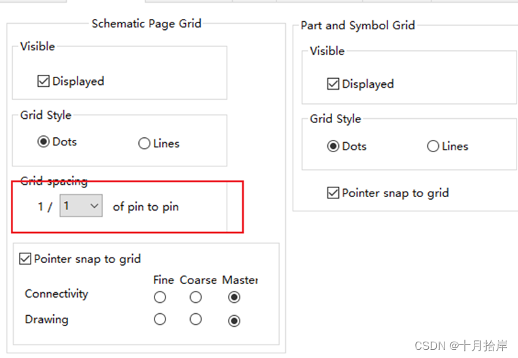
Task: Set Drawing snap to Master
Action: point(234,321)
